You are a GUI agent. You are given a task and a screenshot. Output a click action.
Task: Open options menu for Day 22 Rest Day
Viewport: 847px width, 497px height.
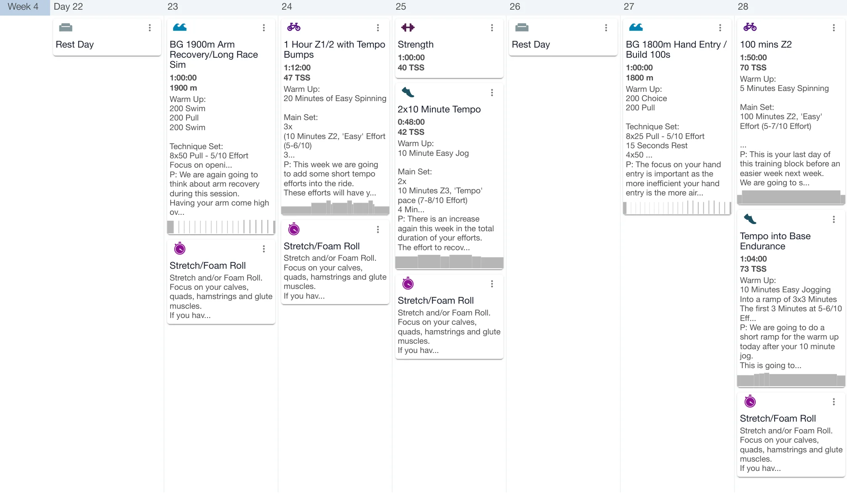point(149,28)
